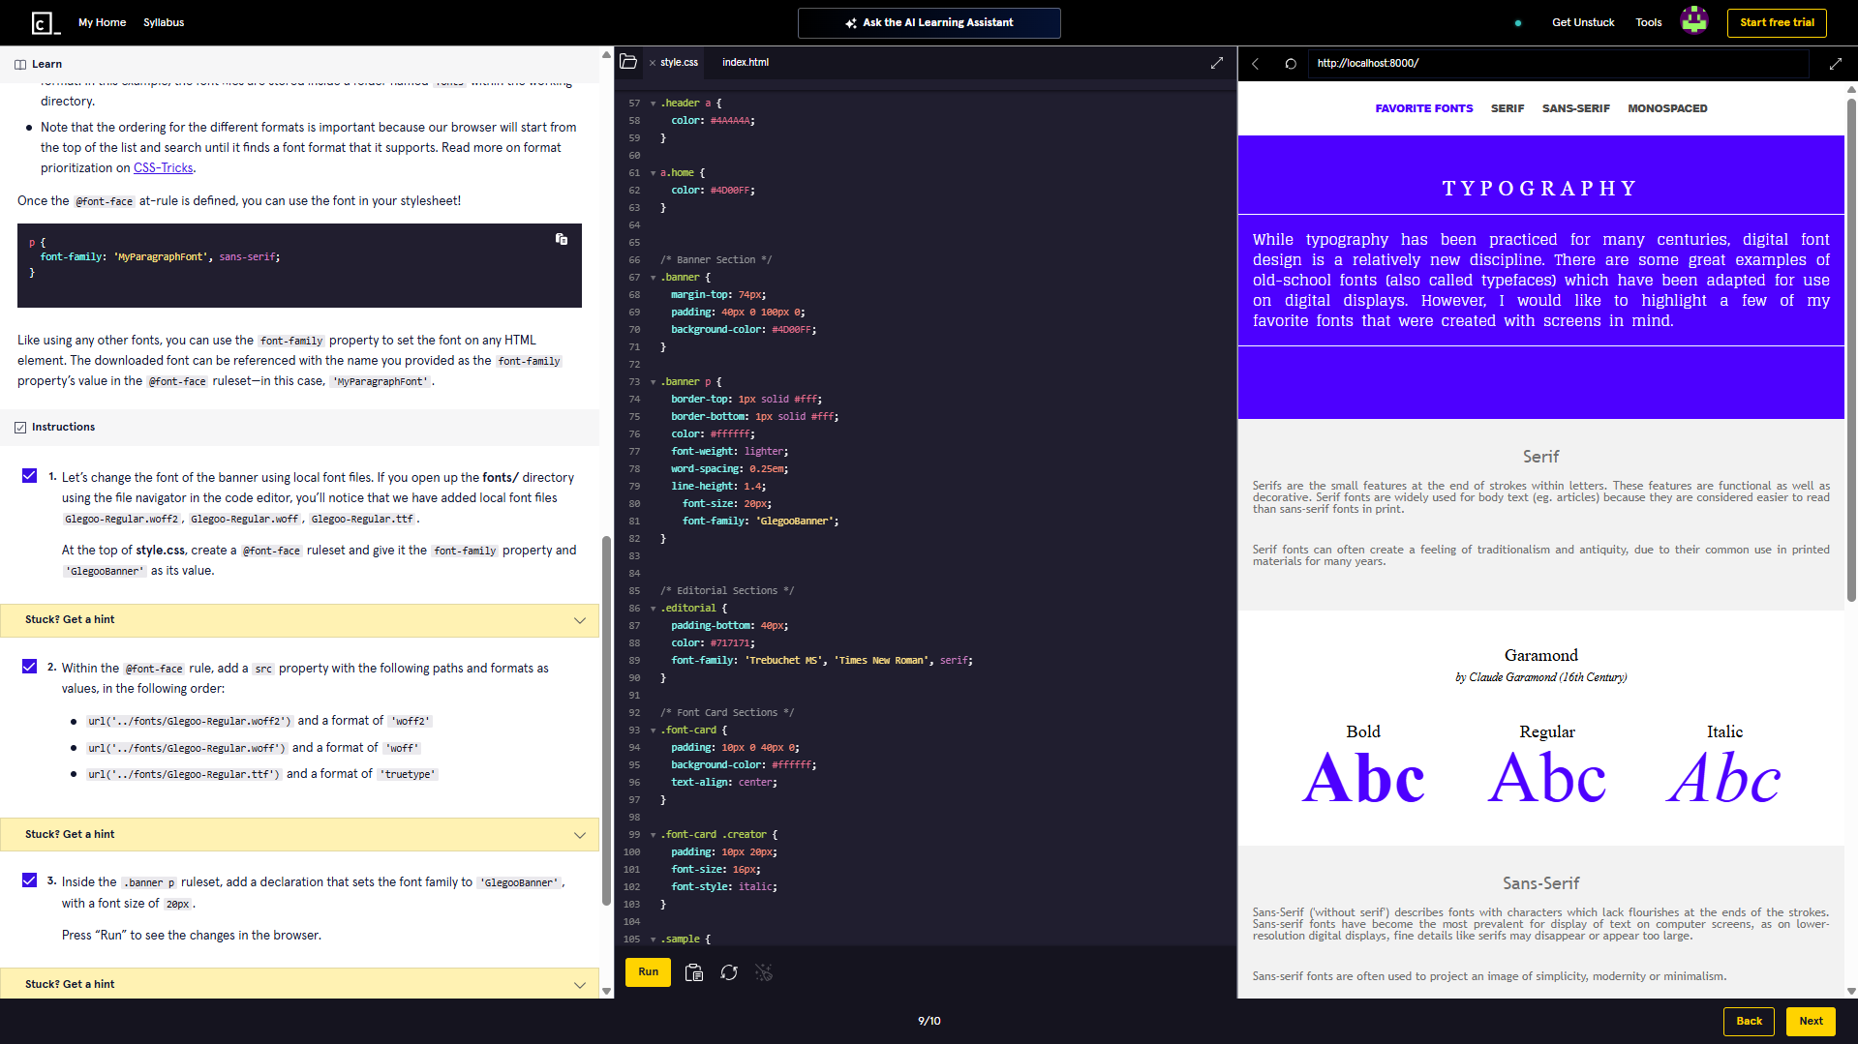Open the user profile avatar
The image size is (1858, 1044).
click(1693, 21)
